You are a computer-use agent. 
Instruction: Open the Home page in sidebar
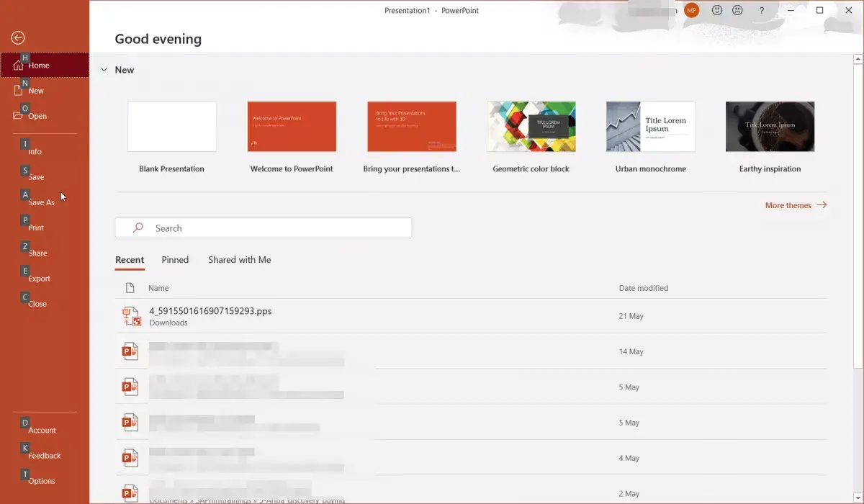pyautogui.click(x=45, y=65)
